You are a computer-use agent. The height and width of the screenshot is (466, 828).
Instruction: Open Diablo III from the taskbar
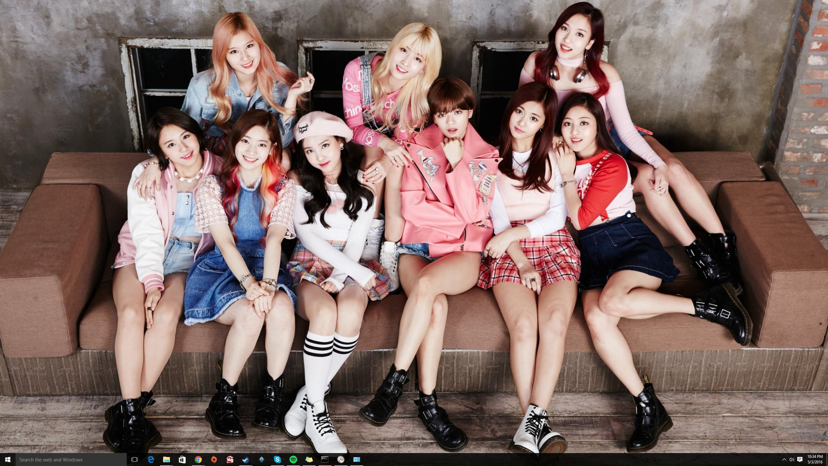(262, 460)
